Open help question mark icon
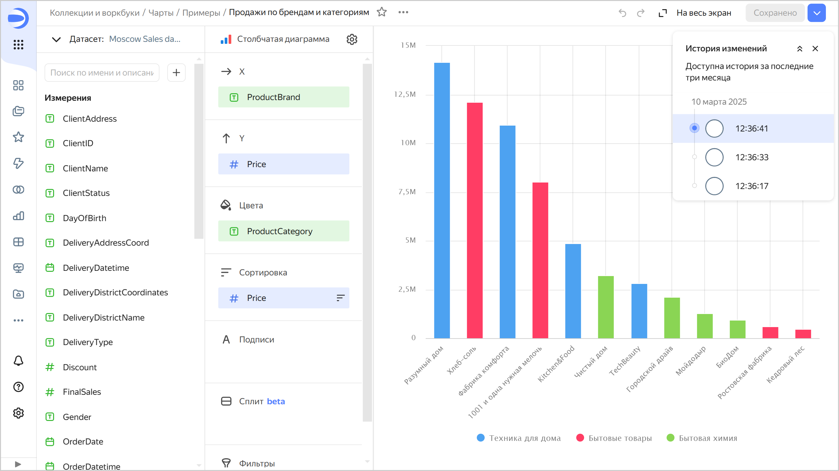The image size is (839, 471). (x=18, y=387)
